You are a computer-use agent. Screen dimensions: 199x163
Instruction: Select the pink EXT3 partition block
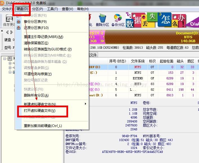[x=95, y=37]
